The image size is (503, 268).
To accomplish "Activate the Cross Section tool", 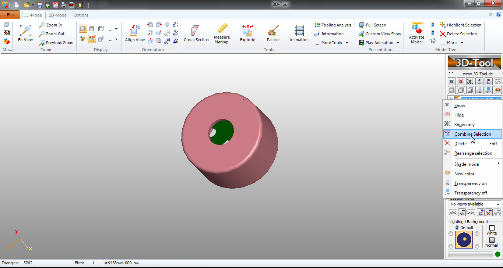I will coord(196,33).
